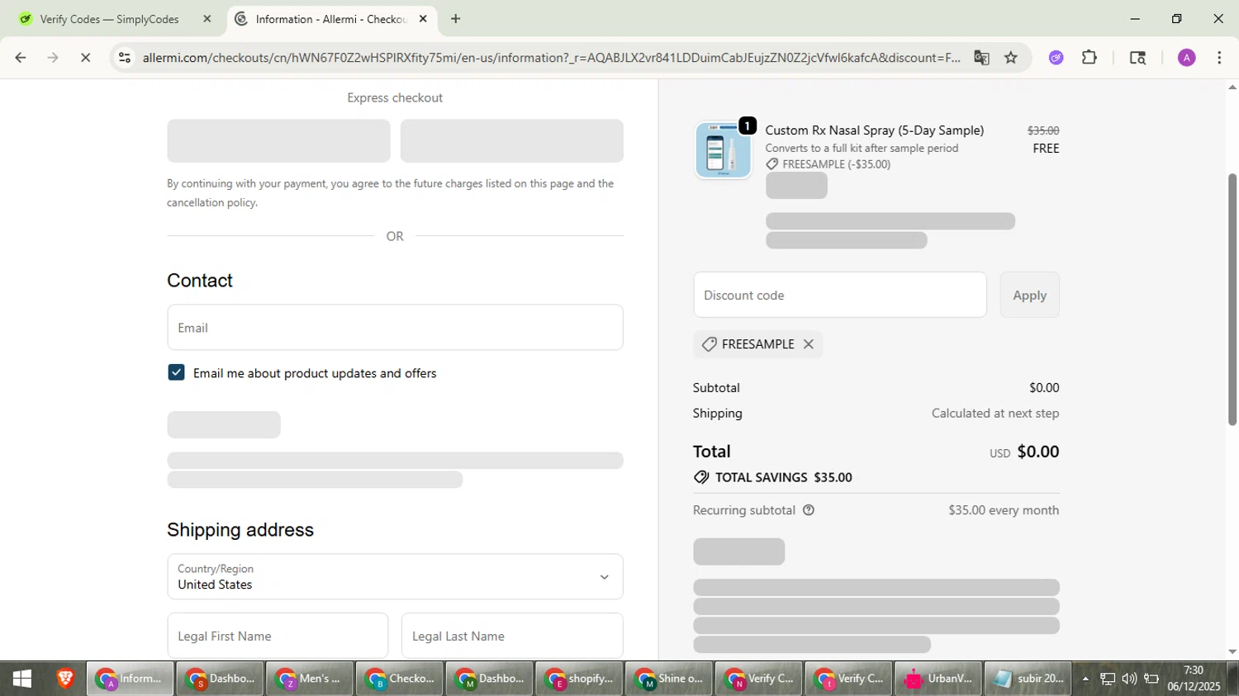Click the browser back arrow

point(21,58)
